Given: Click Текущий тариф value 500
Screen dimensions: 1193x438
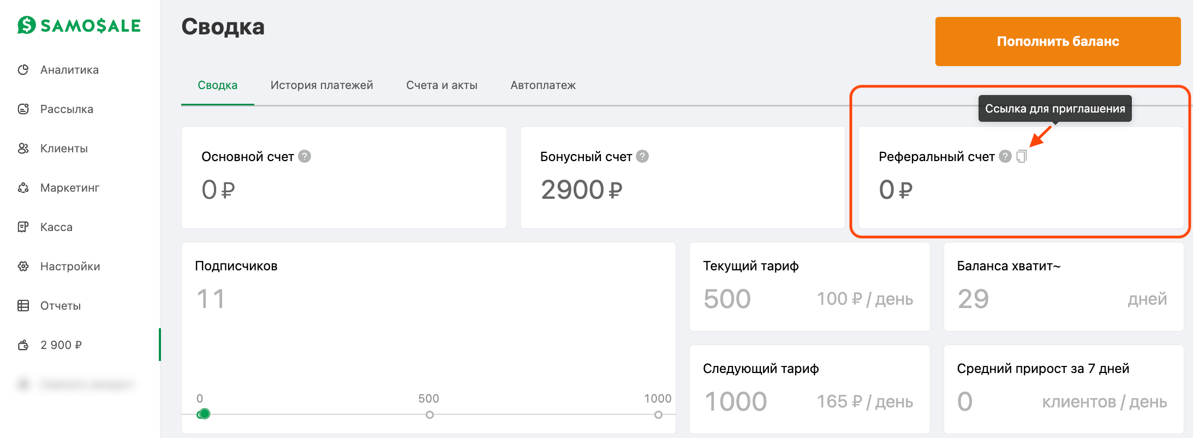Looking at the screenshot, I should (727, 299).
